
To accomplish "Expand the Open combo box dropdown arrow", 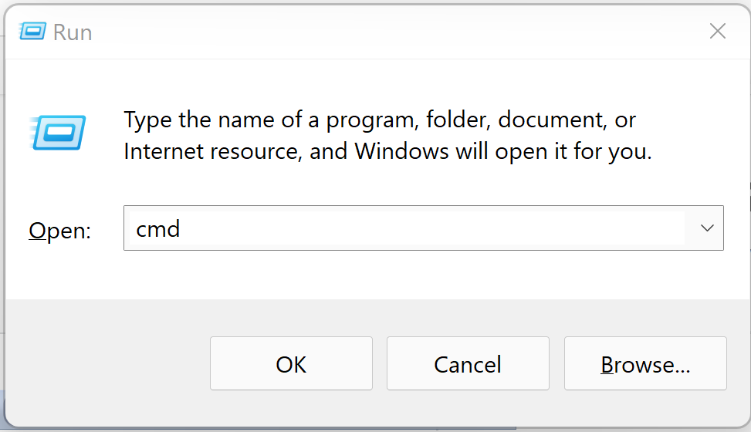I will [x=707, y=228].
